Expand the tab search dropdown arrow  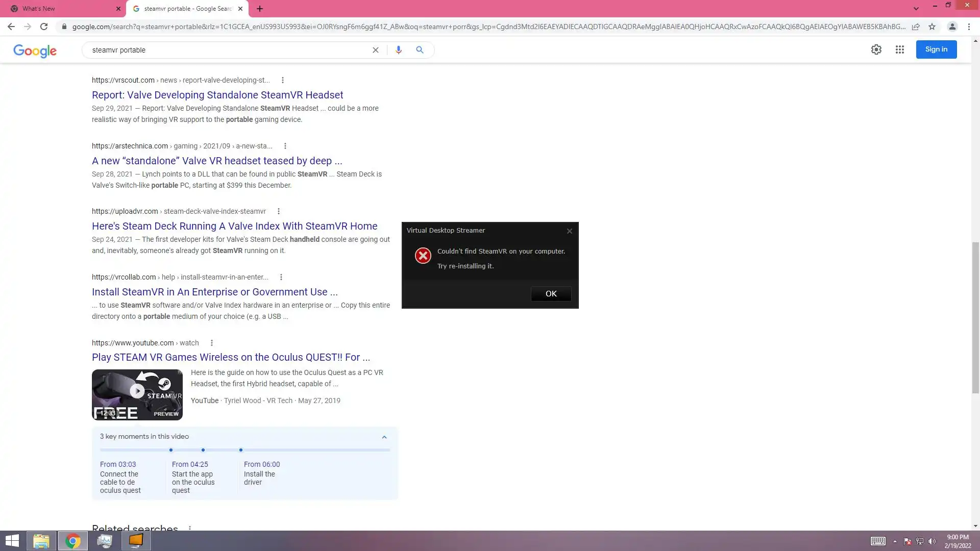[x=916, y=9]
